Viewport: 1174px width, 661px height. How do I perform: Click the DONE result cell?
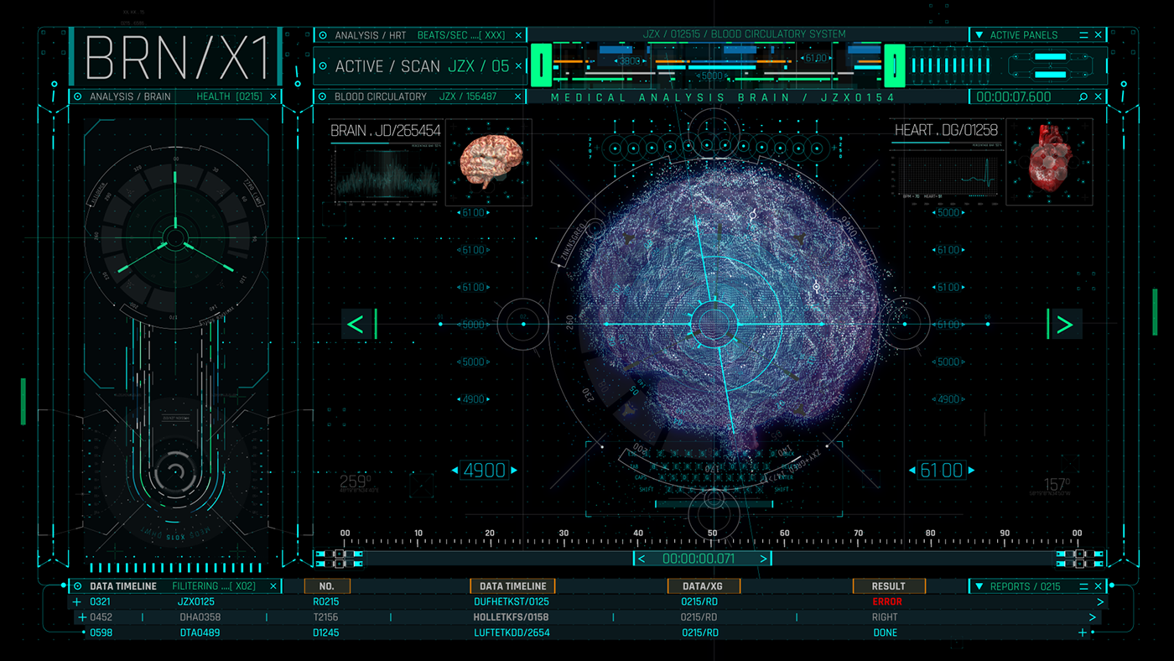click(886, 632)
